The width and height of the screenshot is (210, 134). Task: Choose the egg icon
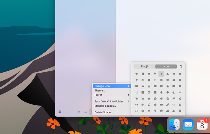pos(161,92)
